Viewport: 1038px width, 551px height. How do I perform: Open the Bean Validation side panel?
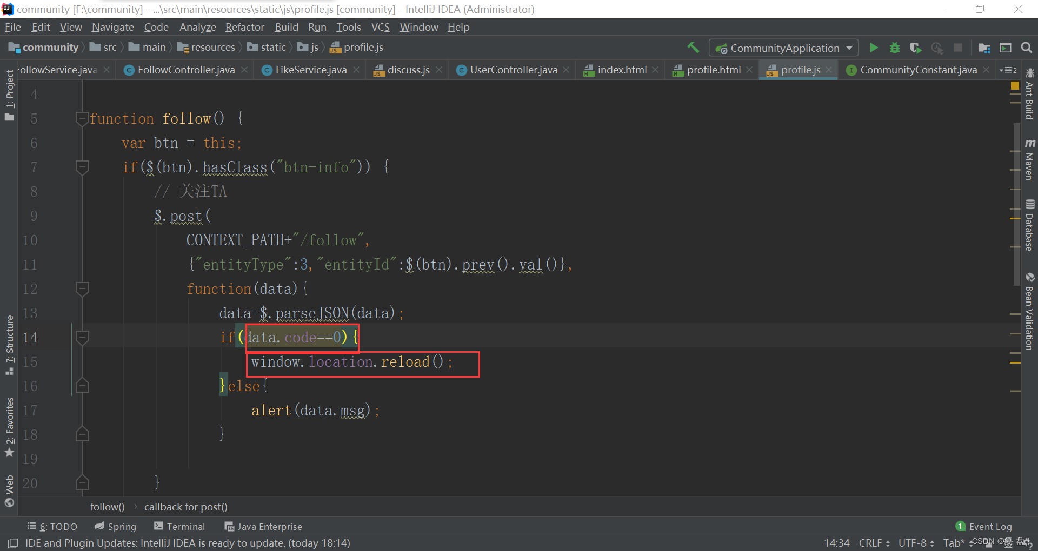click(x=1029, y=312)
